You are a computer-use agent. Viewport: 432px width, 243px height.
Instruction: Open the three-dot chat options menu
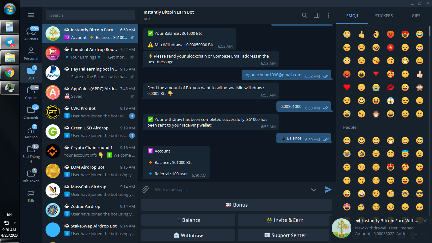pyautogui.click(x=329, y=15)
